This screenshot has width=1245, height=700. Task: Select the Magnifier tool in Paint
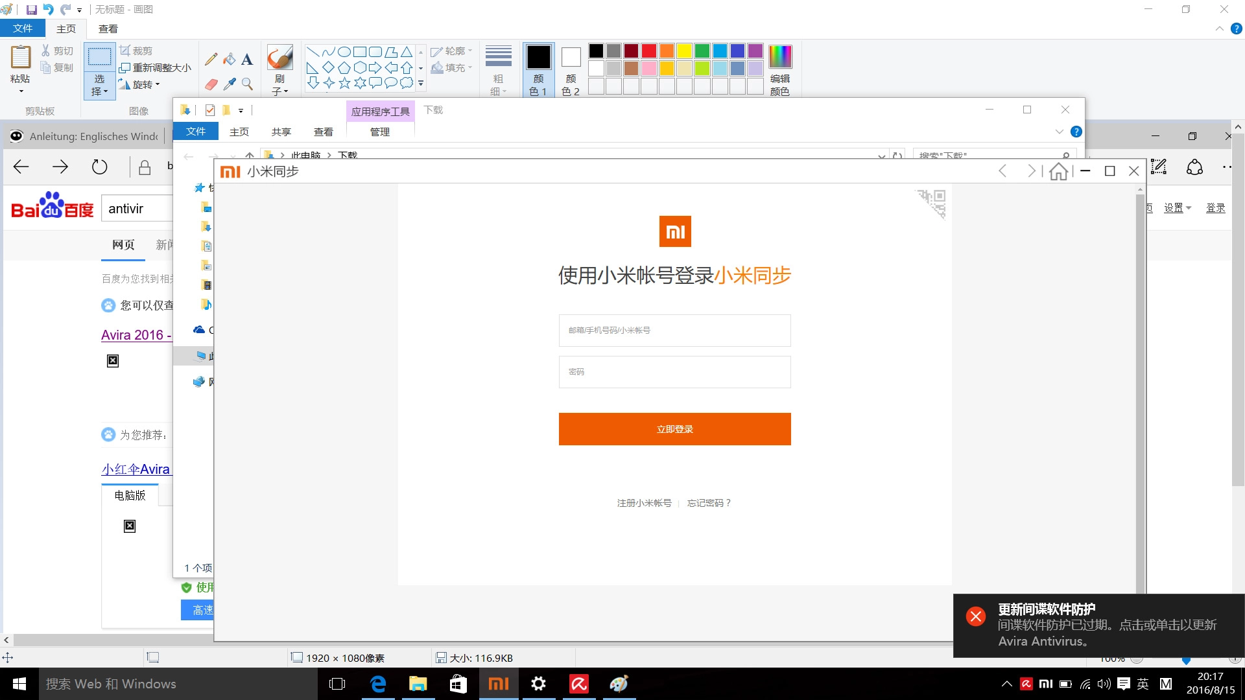[247, 84]
